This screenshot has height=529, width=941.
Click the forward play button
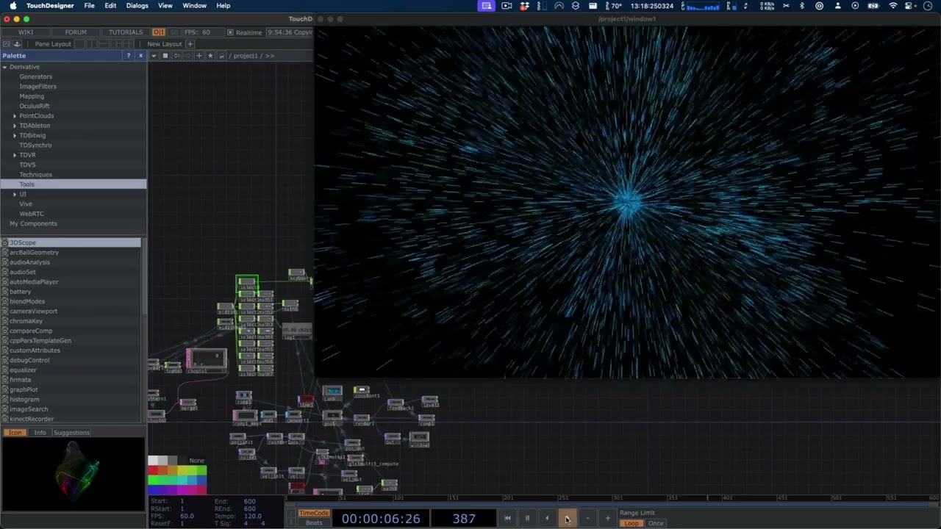point(567,519)
